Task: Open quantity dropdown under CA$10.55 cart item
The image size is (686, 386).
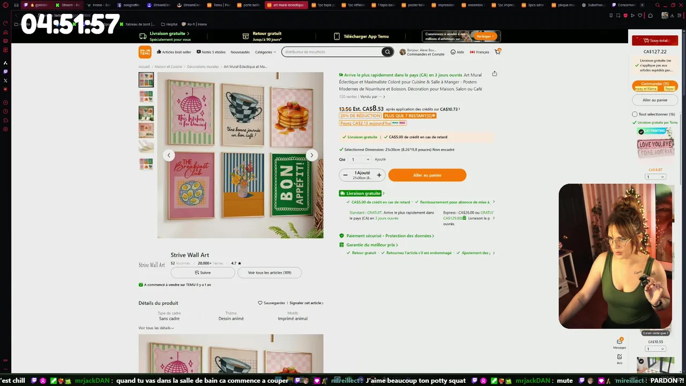Action: click(x=655, y=349)
